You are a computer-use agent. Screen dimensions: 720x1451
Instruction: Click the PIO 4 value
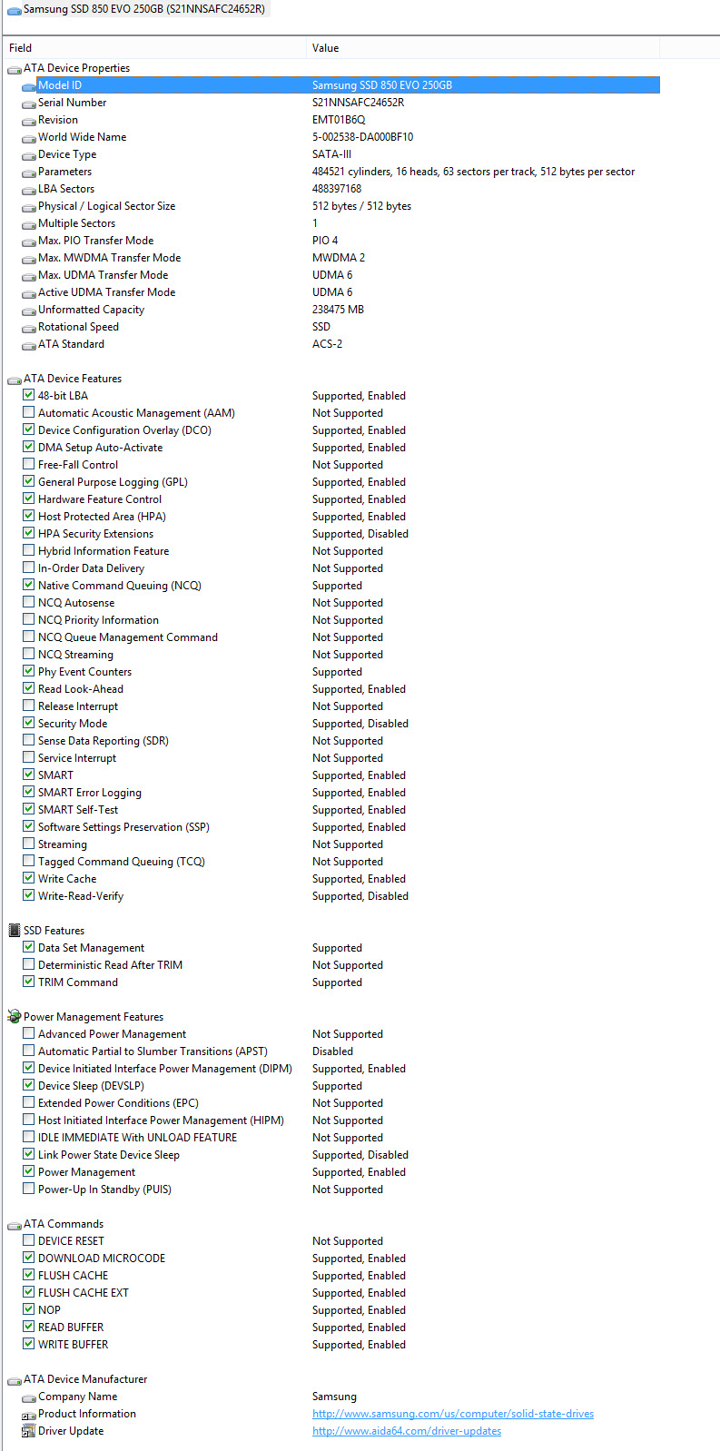click(x=325, y=241)
